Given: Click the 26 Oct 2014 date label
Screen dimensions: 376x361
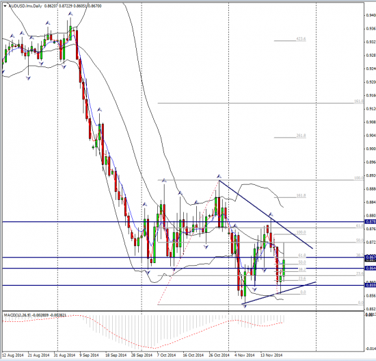Looking at the screenshot, I should 219,356.
